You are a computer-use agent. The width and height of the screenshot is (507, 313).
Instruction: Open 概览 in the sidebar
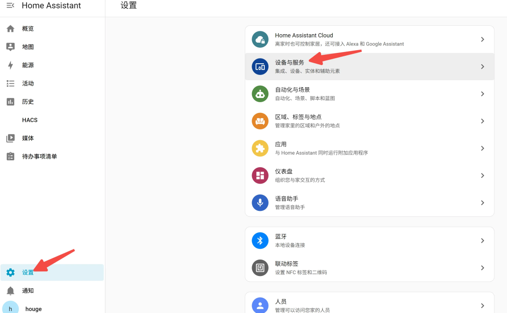click(52, 29)
